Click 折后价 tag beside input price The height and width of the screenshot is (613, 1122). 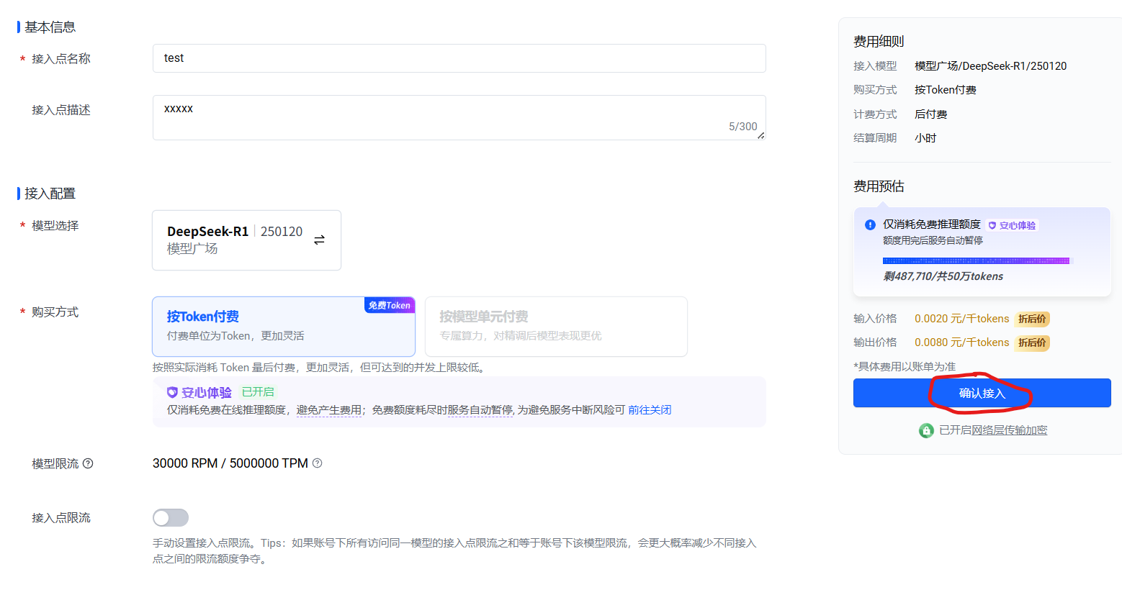click(x=1032, y=319)
